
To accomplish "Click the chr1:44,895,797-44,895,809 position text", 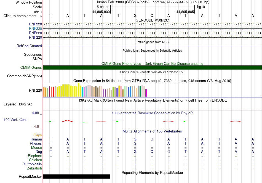I will coord(181,2).
